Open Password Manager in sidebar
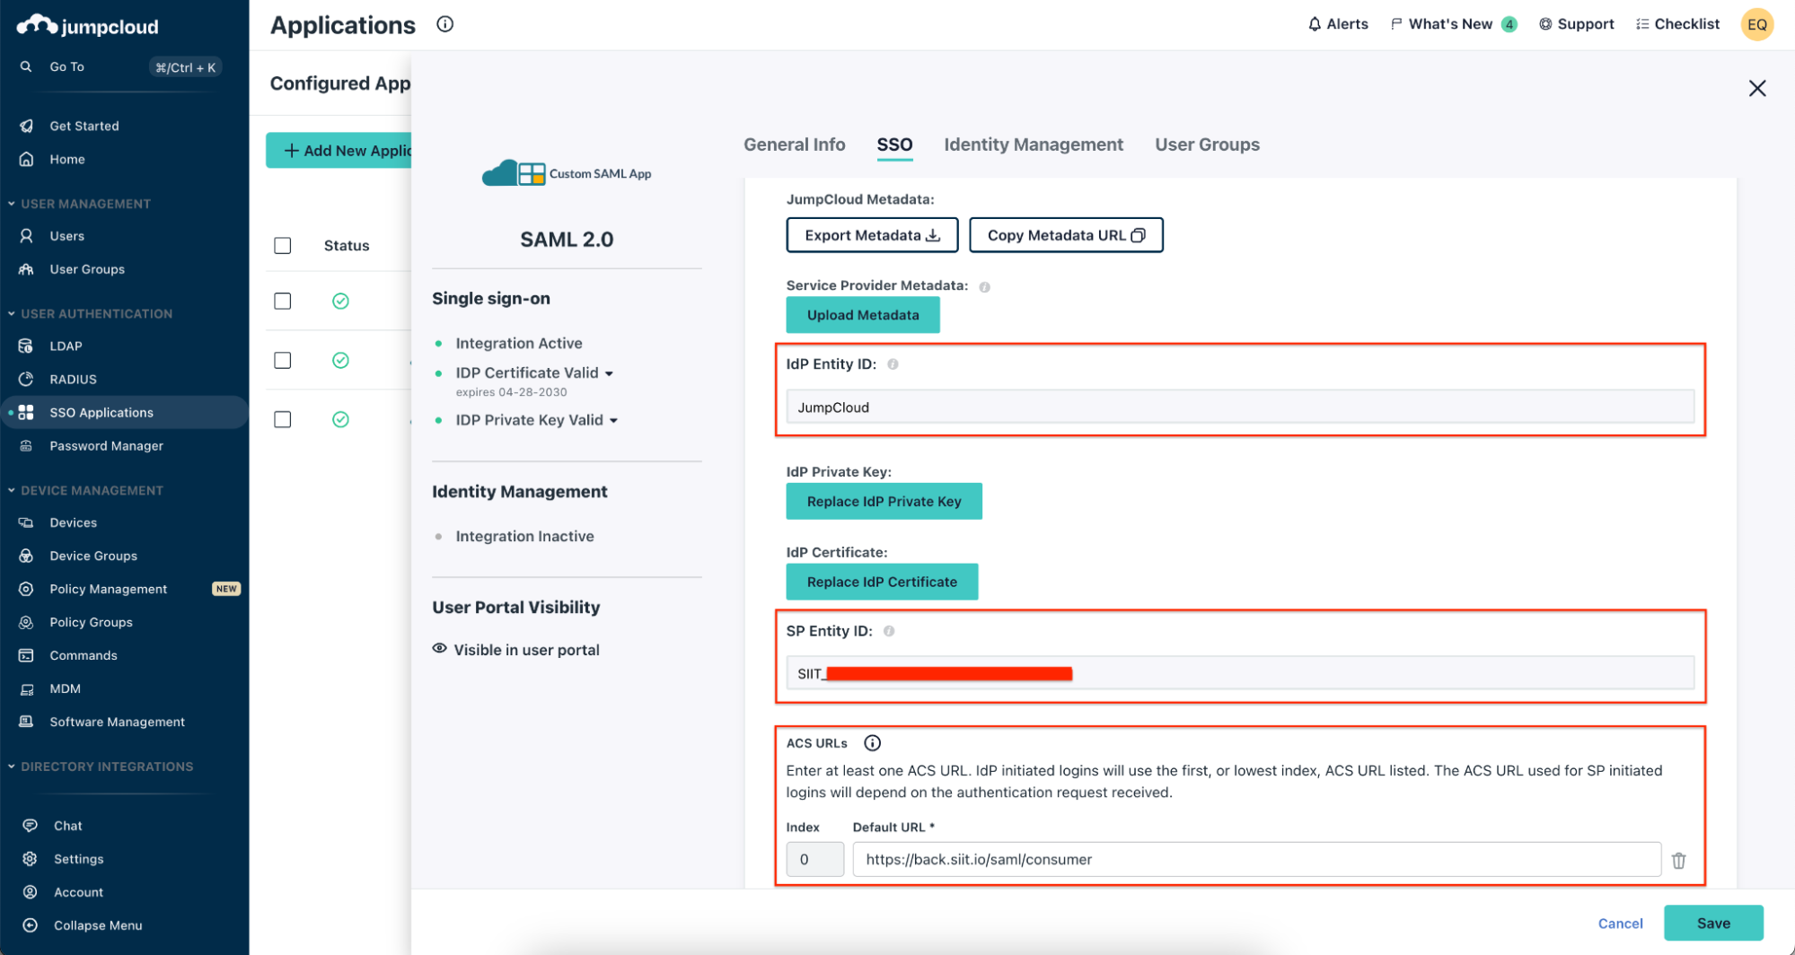The width and height of the screenshot is (1795, 955). [x=106, y=445]
